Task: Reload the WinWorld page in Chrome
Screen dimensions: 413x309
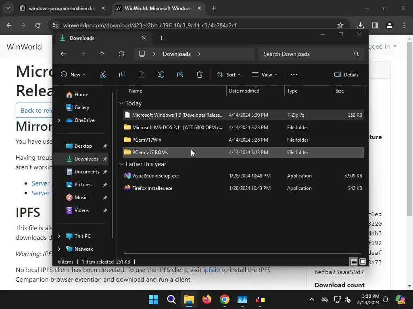Action: click(38, 25)
